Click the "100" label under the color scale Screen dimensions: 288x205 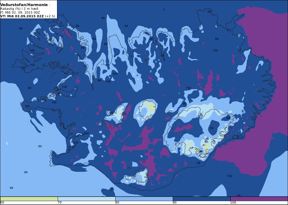click(x=233, y=203)
